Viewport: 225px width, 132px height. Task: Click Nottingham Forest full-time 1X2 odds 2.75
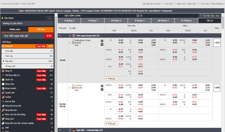point(154,40)
